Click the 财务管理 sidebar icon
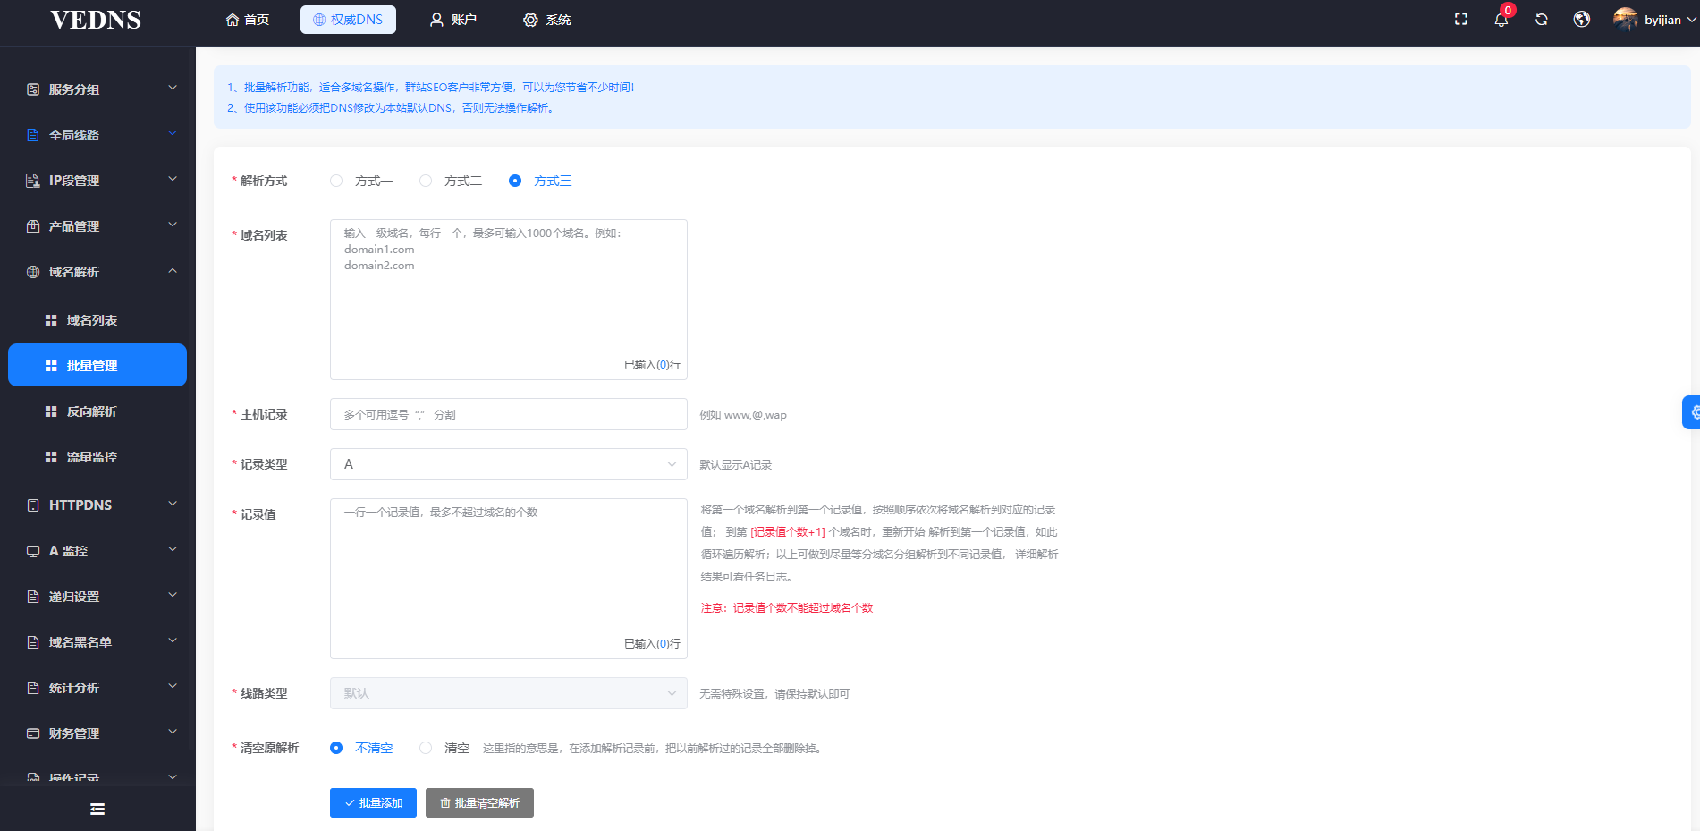 click(x=33, y=733)
